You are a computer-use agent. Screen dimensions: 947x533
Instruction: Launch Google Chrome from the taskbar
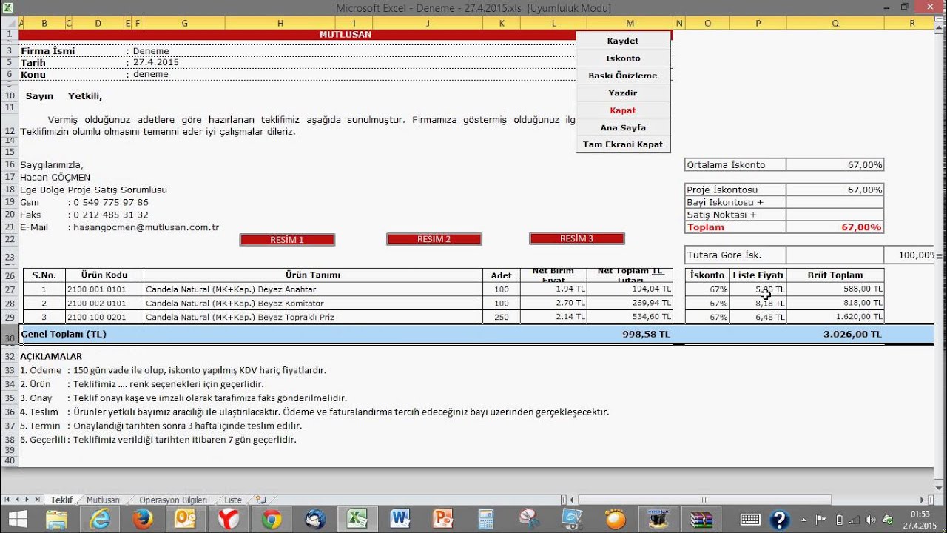pos(271,520)
